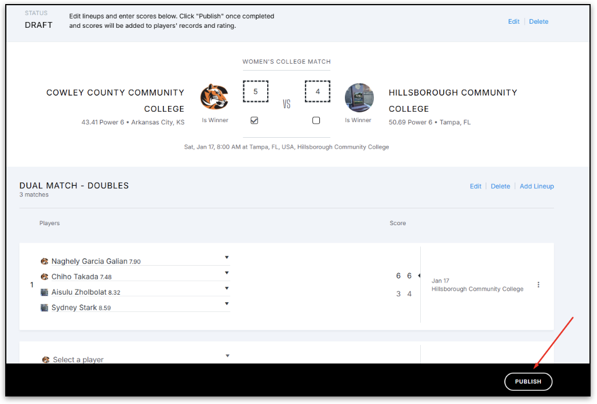Viewport: 597px width, 404px height.
Task: Click Cowley County Community College team name
Action: [x=115, y=101]
